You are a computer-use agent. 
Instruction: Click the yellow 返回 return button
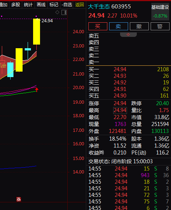click(80, 5)
